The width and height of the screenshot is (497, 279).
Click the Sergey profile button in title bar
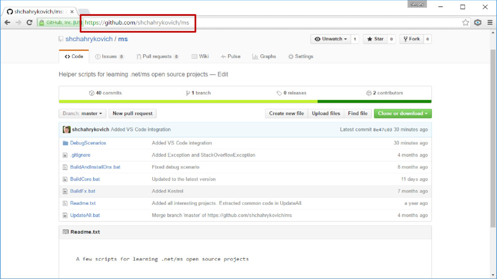coord(417,4)
